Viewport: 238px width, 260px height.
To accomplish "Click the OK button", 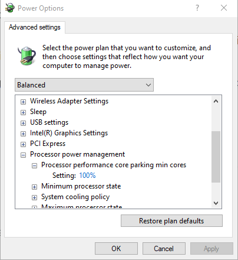I will 116,249.
